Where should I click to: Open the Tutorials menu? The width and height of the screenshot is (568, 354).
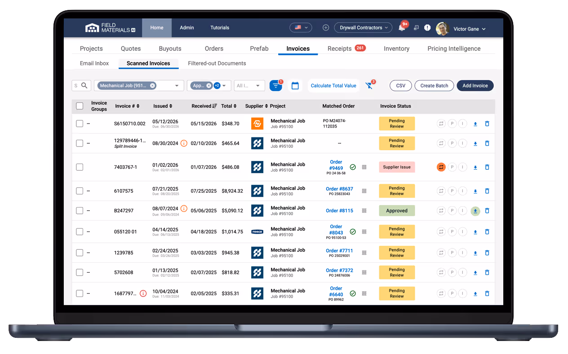(x=220, y=28)
